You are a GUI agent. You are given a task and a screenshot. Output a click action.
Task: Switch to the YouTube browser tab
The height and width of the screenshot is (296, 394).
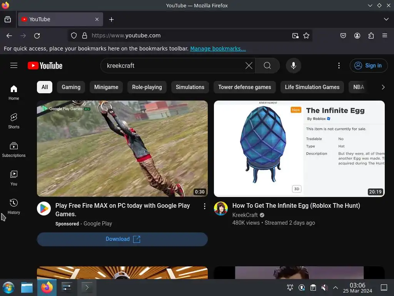pyautogui.click(x=60, y=19)
